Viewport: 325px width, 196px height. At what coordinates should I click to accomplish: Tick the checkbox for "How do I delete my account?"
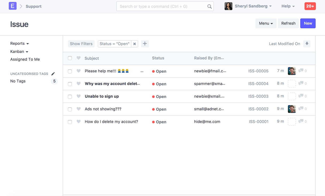[70, 122]
